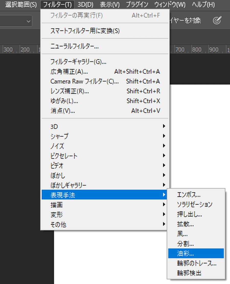Expand the 3D filter submenu
This screenshot has width=230, height=284.
(105, 127)
